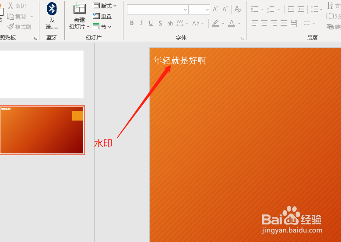
Task: Open the Copy (复制) dropdown arrow
Action: point(32,17)
